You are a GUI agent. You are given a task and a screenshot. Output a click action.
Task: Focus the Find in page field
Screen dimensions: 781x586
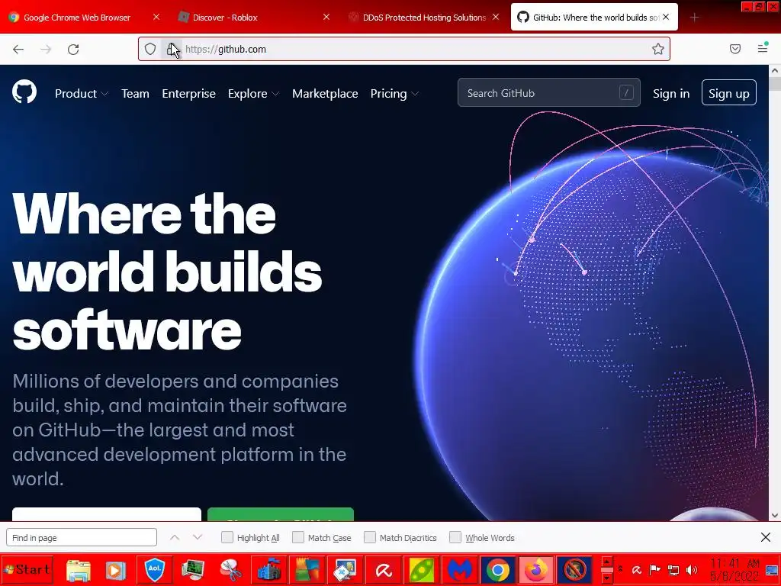tap(82, 537)
